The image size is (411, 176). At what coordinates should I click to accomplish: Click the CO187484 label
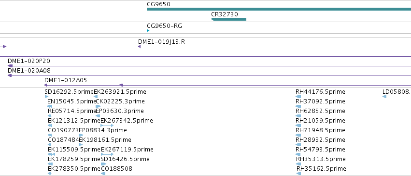[x=63, y=140]
